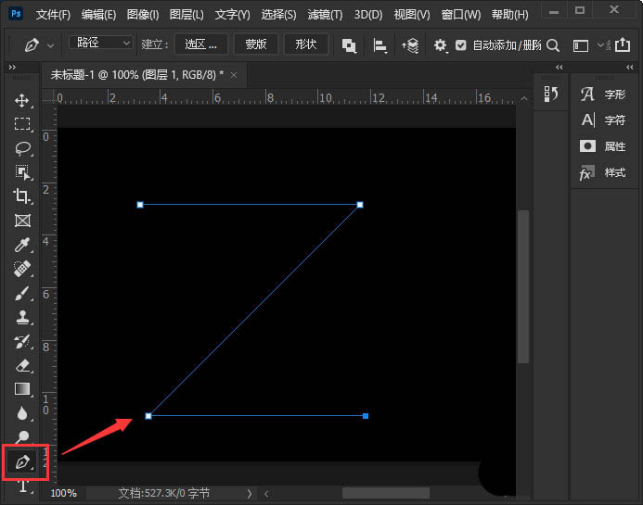Select the Blur tool
This screenshot has width=643, height=505.
tap(22, 413)
